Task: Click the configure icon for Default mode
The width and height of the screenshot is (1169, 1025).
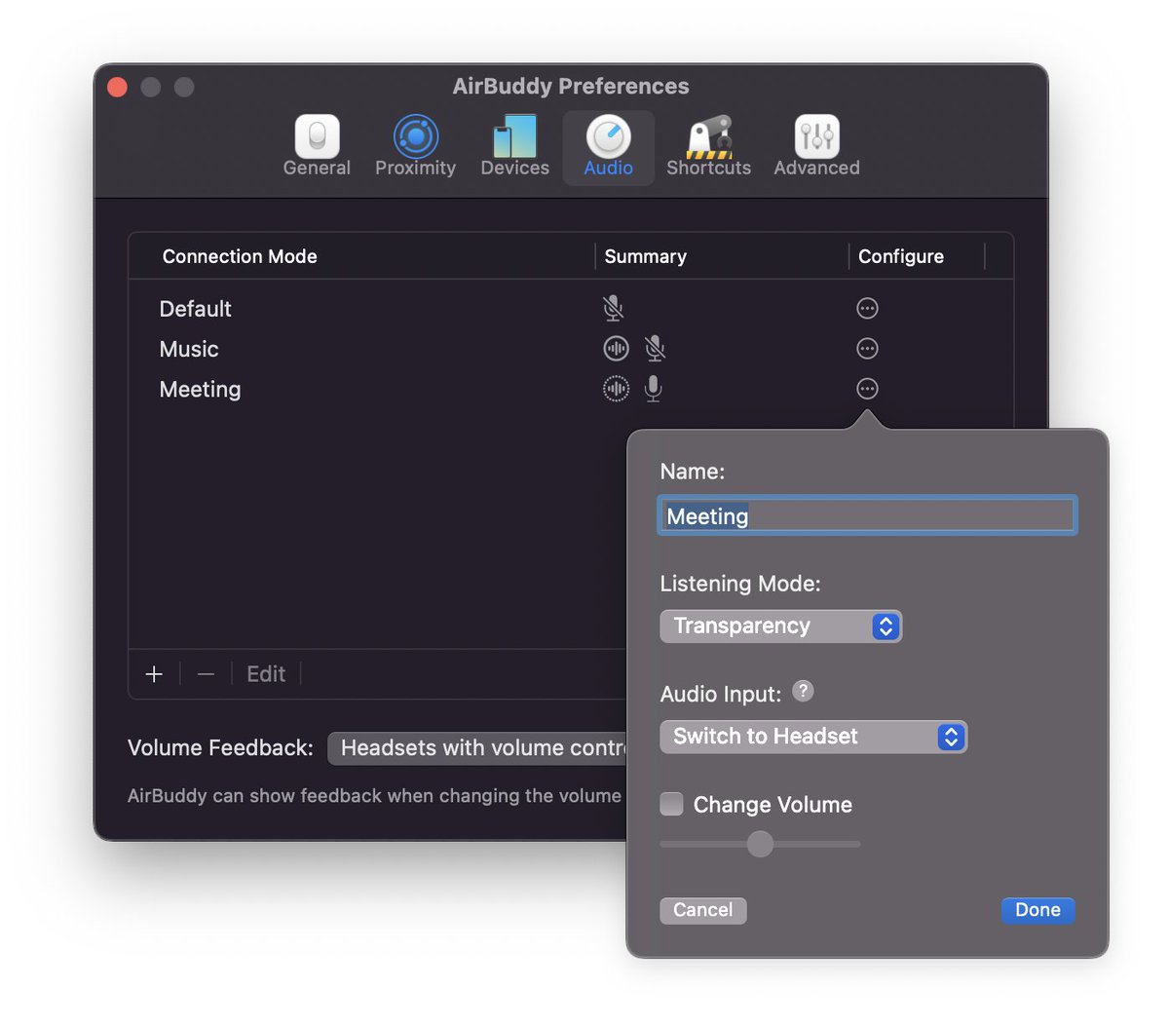Action: tap(867, 309)
